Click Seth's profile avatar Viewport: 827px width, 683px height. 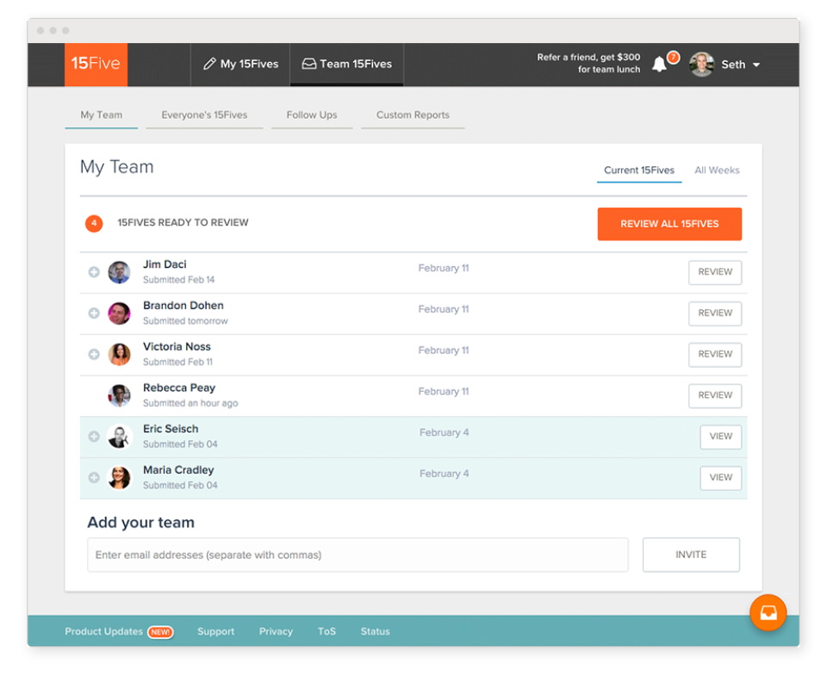point(701,65)
